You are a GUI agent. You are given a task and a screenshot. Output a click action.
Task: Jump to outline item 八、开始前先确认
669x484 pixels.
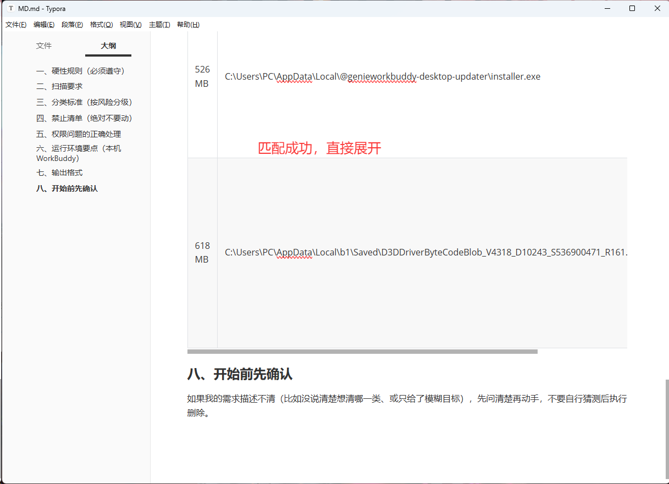pos(67,188)
